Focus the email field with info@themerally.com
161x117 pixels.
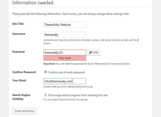pyautogui.click(x=65, y=81)
